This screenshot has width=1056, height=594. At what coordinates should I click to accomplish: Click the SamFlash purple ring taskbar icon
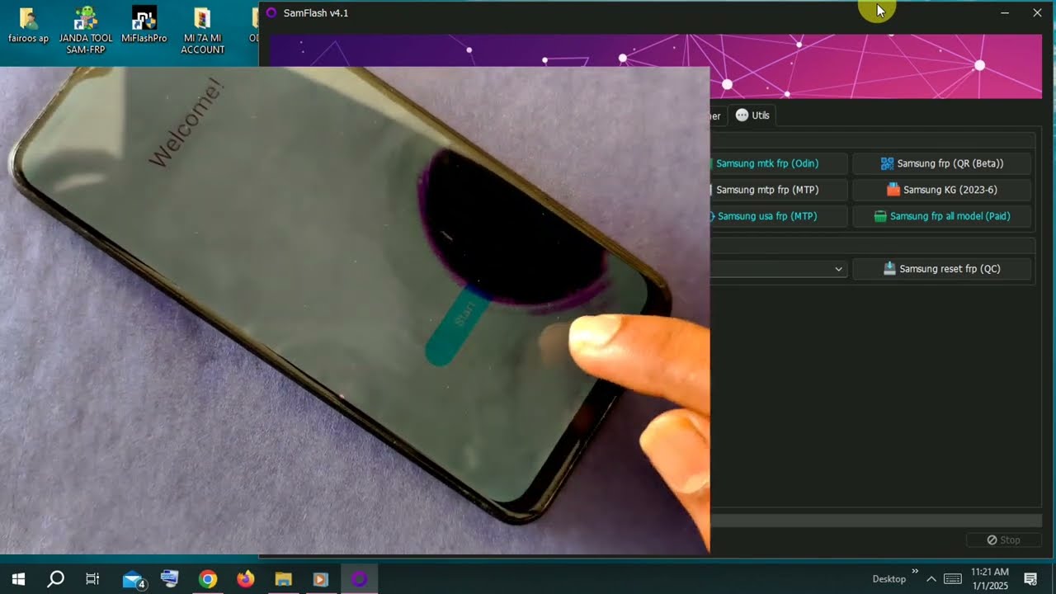pyautogui.click(x=359, y=579)
